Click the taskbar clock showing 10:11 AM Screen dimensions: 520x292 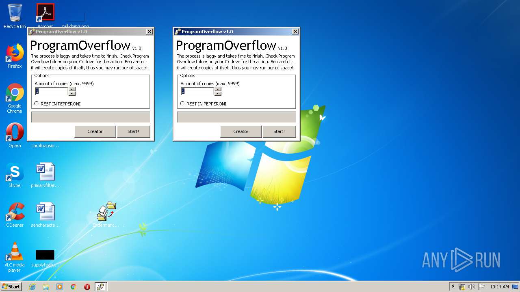(x=499, y=287)
